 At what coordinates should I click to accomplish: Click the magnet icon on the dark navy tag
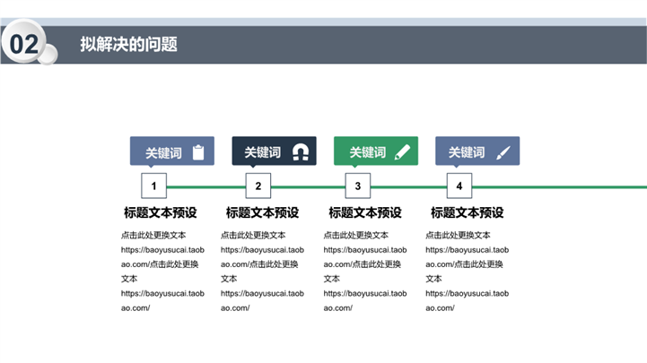click(301, 152)
